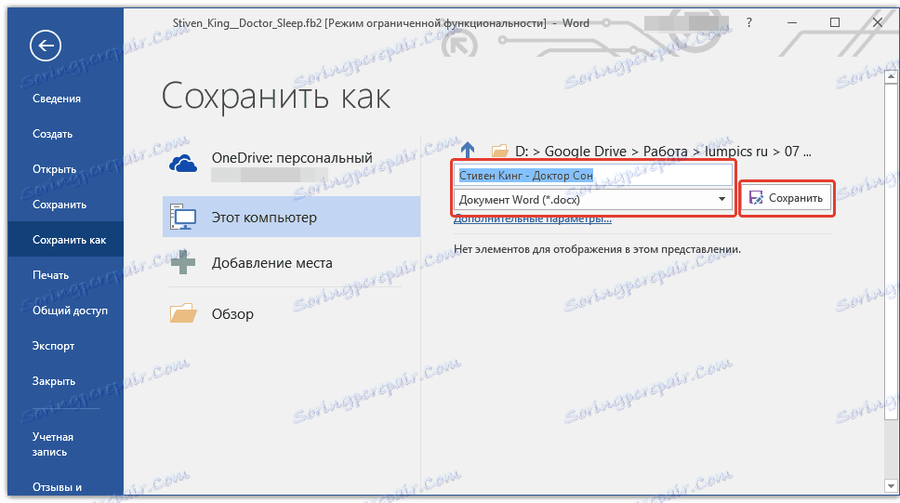
Task: Click the help question mark
Action: (749, 22)
